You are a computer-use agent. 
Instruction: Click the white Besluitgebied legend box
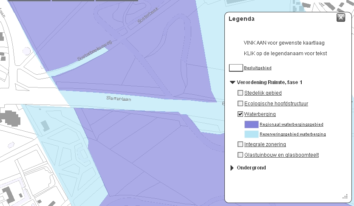point(236,68)
